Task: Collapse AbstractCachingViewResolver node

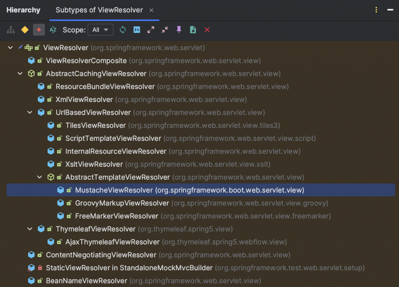Action: tap(20, 73)
